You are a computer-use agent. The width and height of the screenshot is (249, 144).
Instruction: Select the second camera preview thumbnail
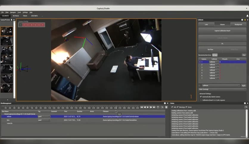coord(7,41)
